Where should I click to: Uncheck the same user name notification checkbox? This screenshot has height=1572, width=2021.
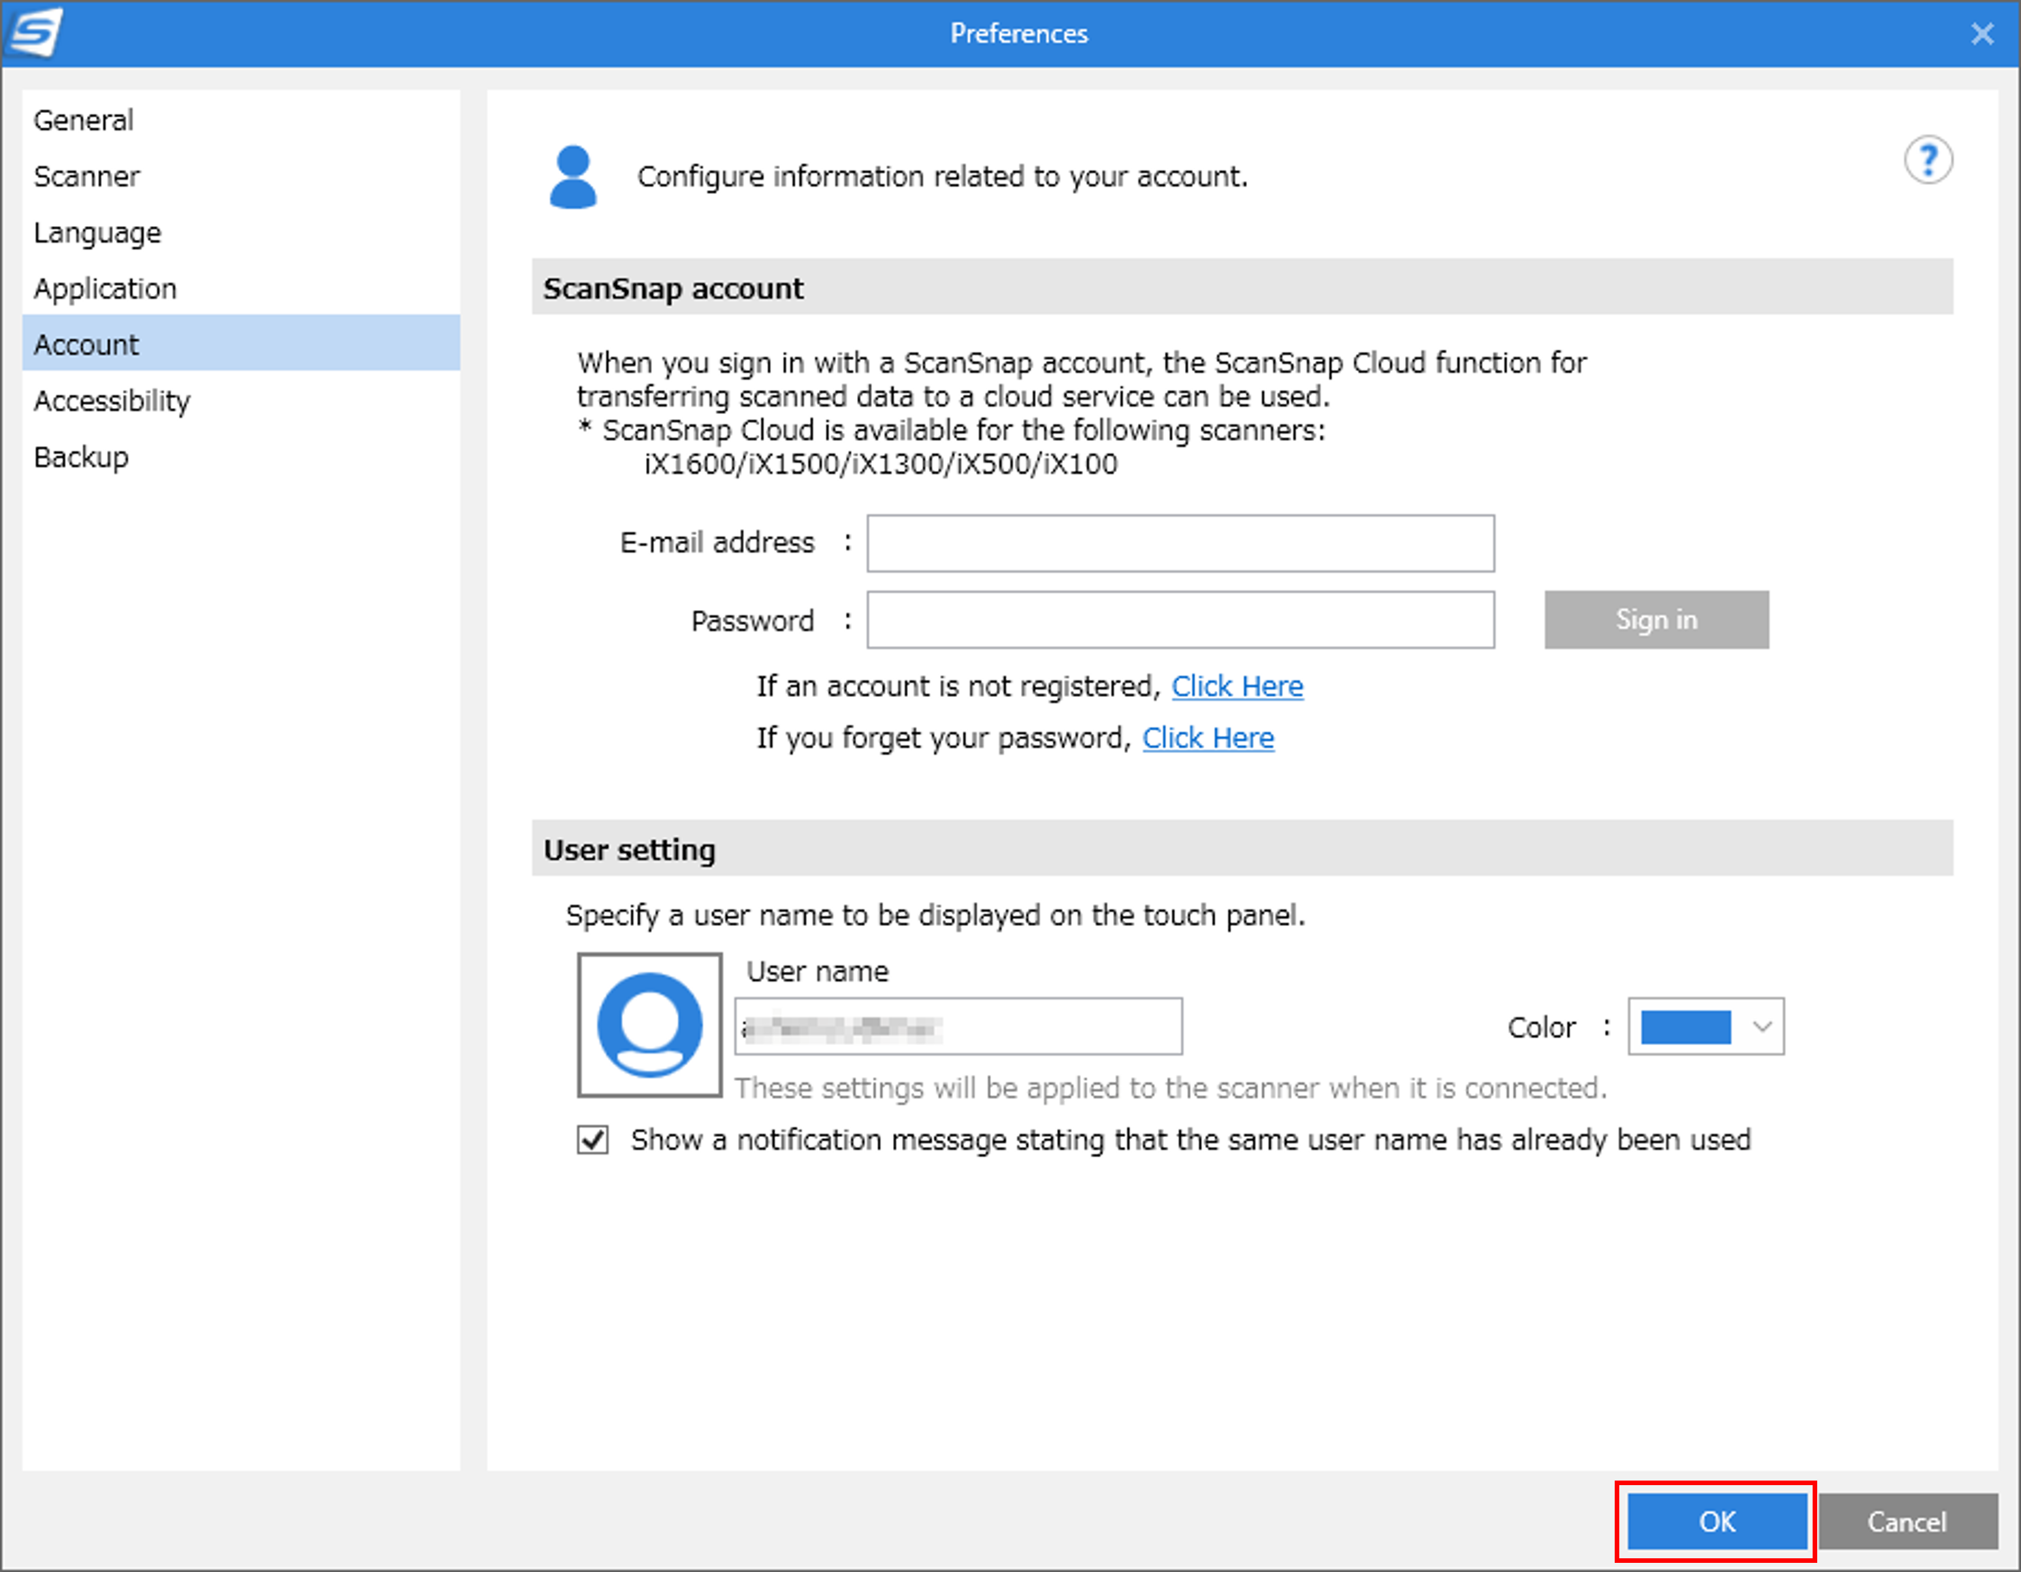(x=592, y=1139)
